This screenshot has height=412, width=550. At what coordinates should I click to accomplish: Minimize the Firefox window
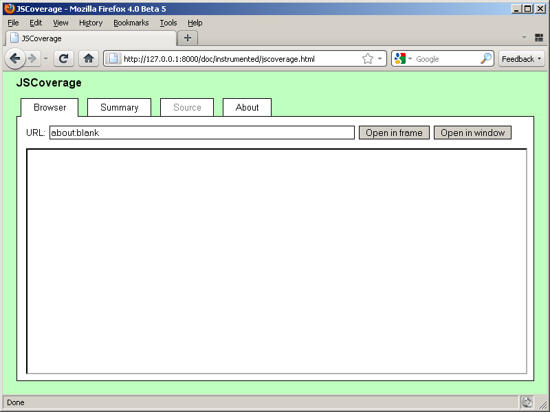click(x=516, y=9)
